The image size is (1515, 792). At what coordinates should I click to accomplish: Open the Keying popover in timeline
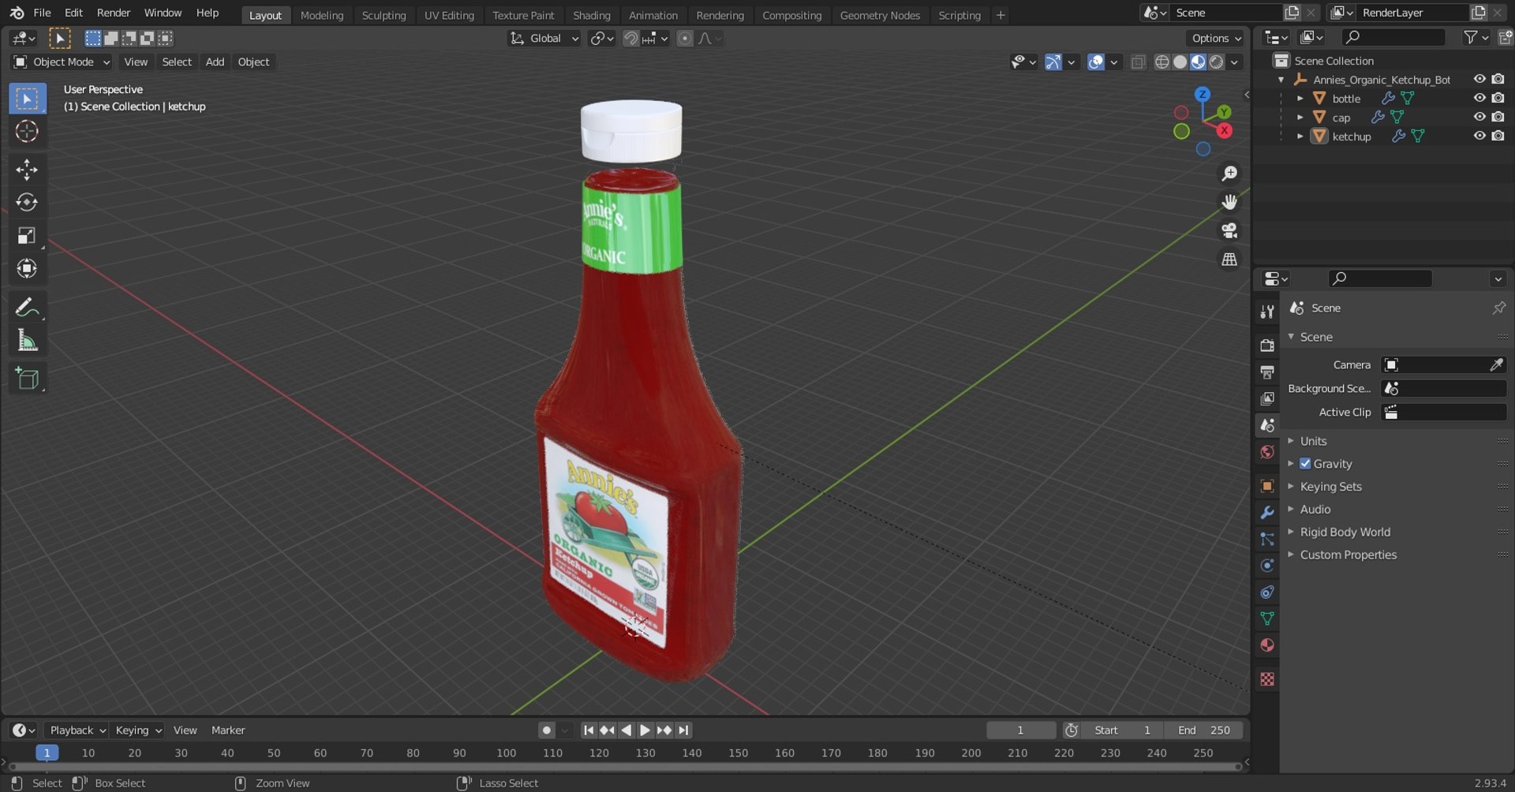pos(137,730)
